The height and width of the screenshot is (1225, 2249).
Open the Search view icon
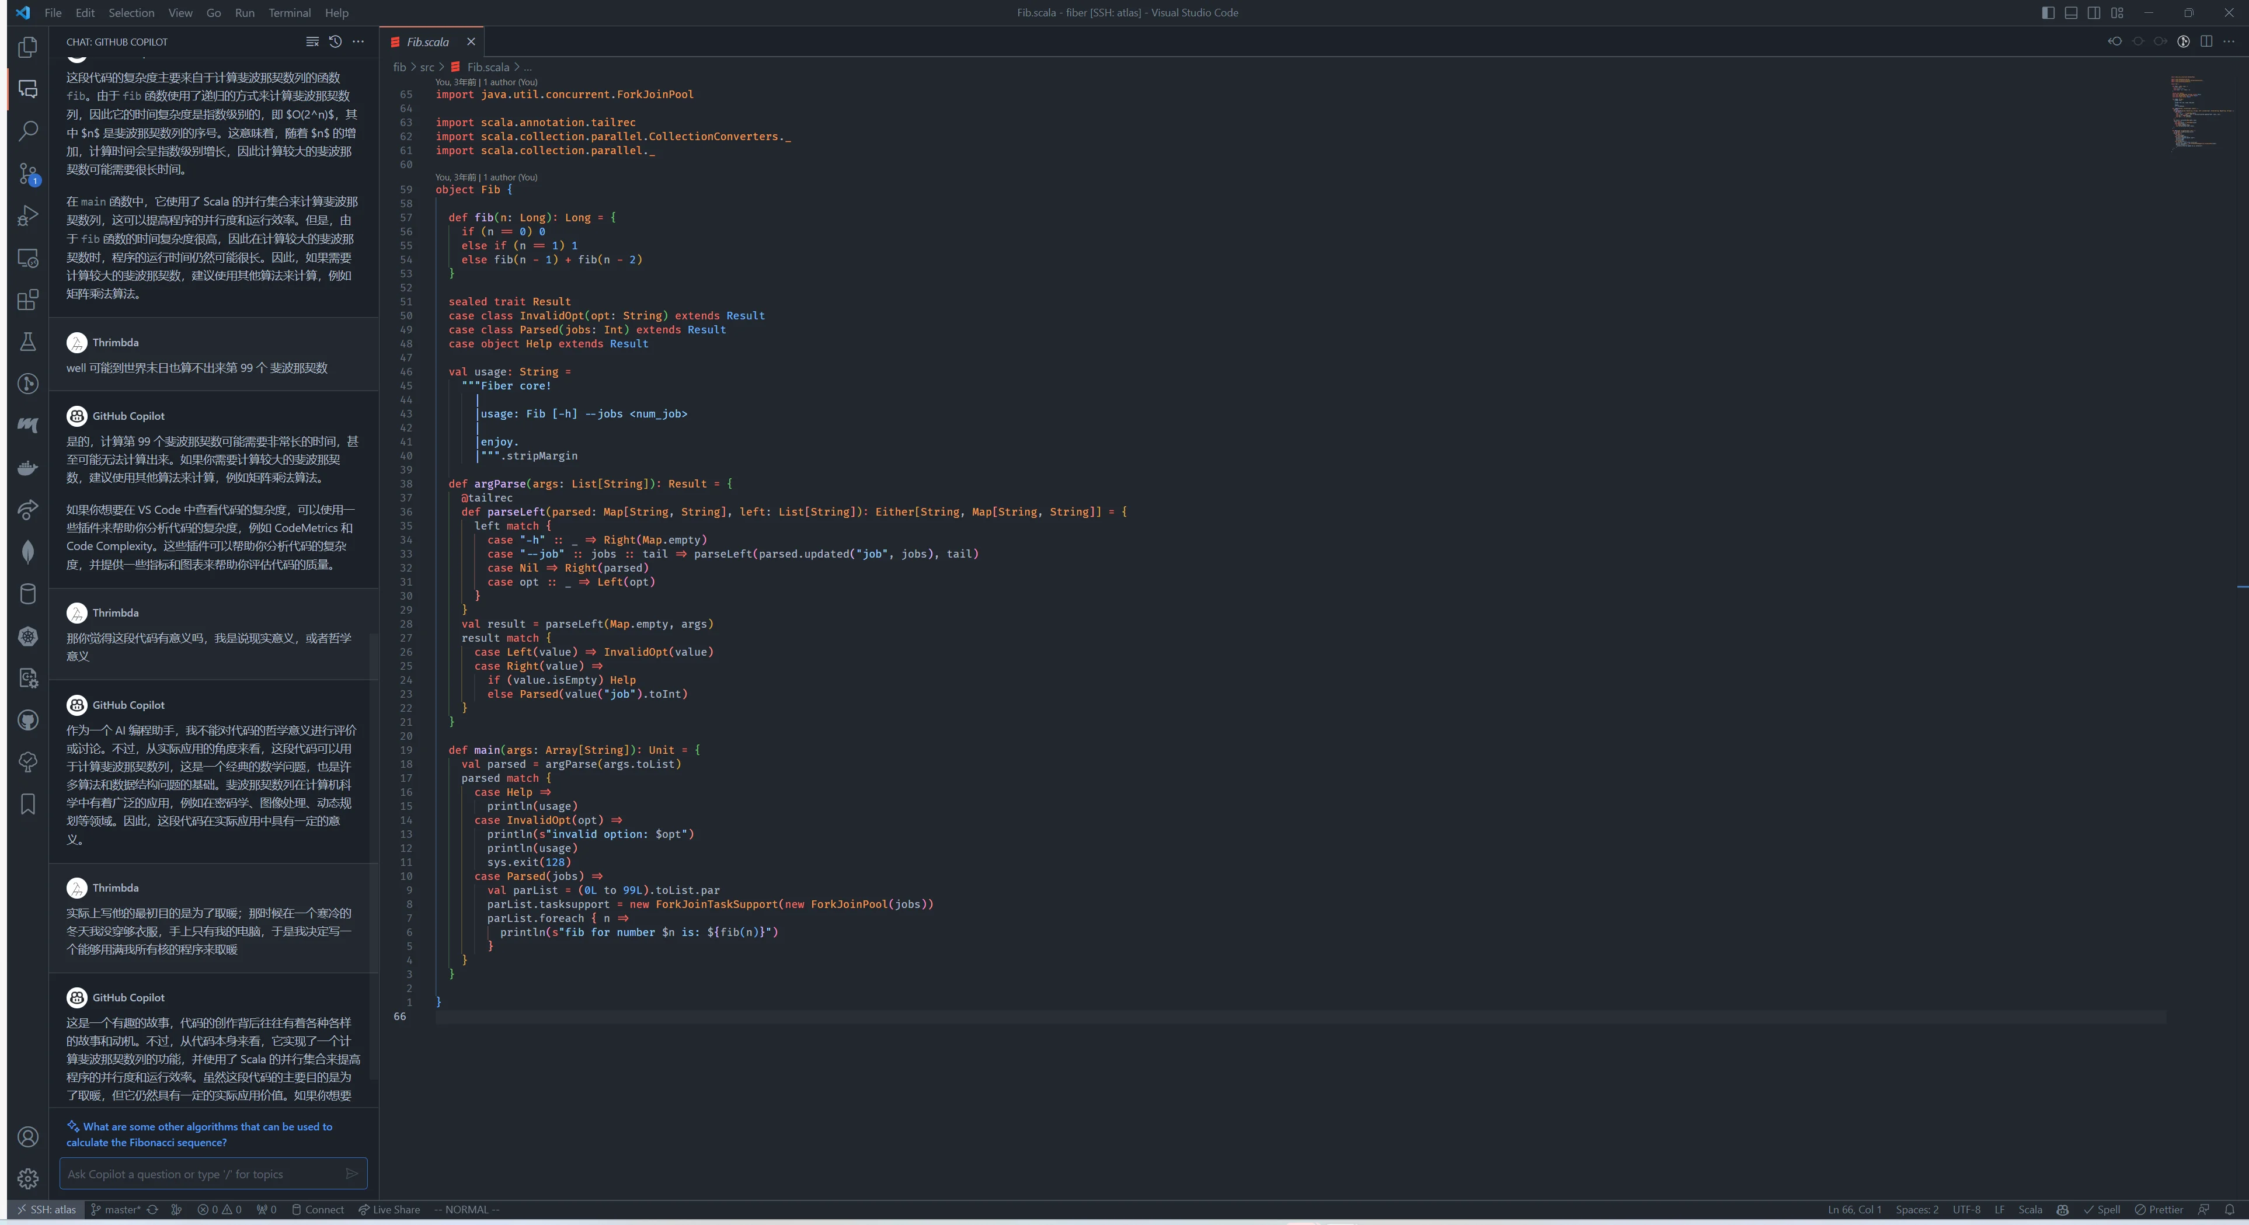coord(28,131)
